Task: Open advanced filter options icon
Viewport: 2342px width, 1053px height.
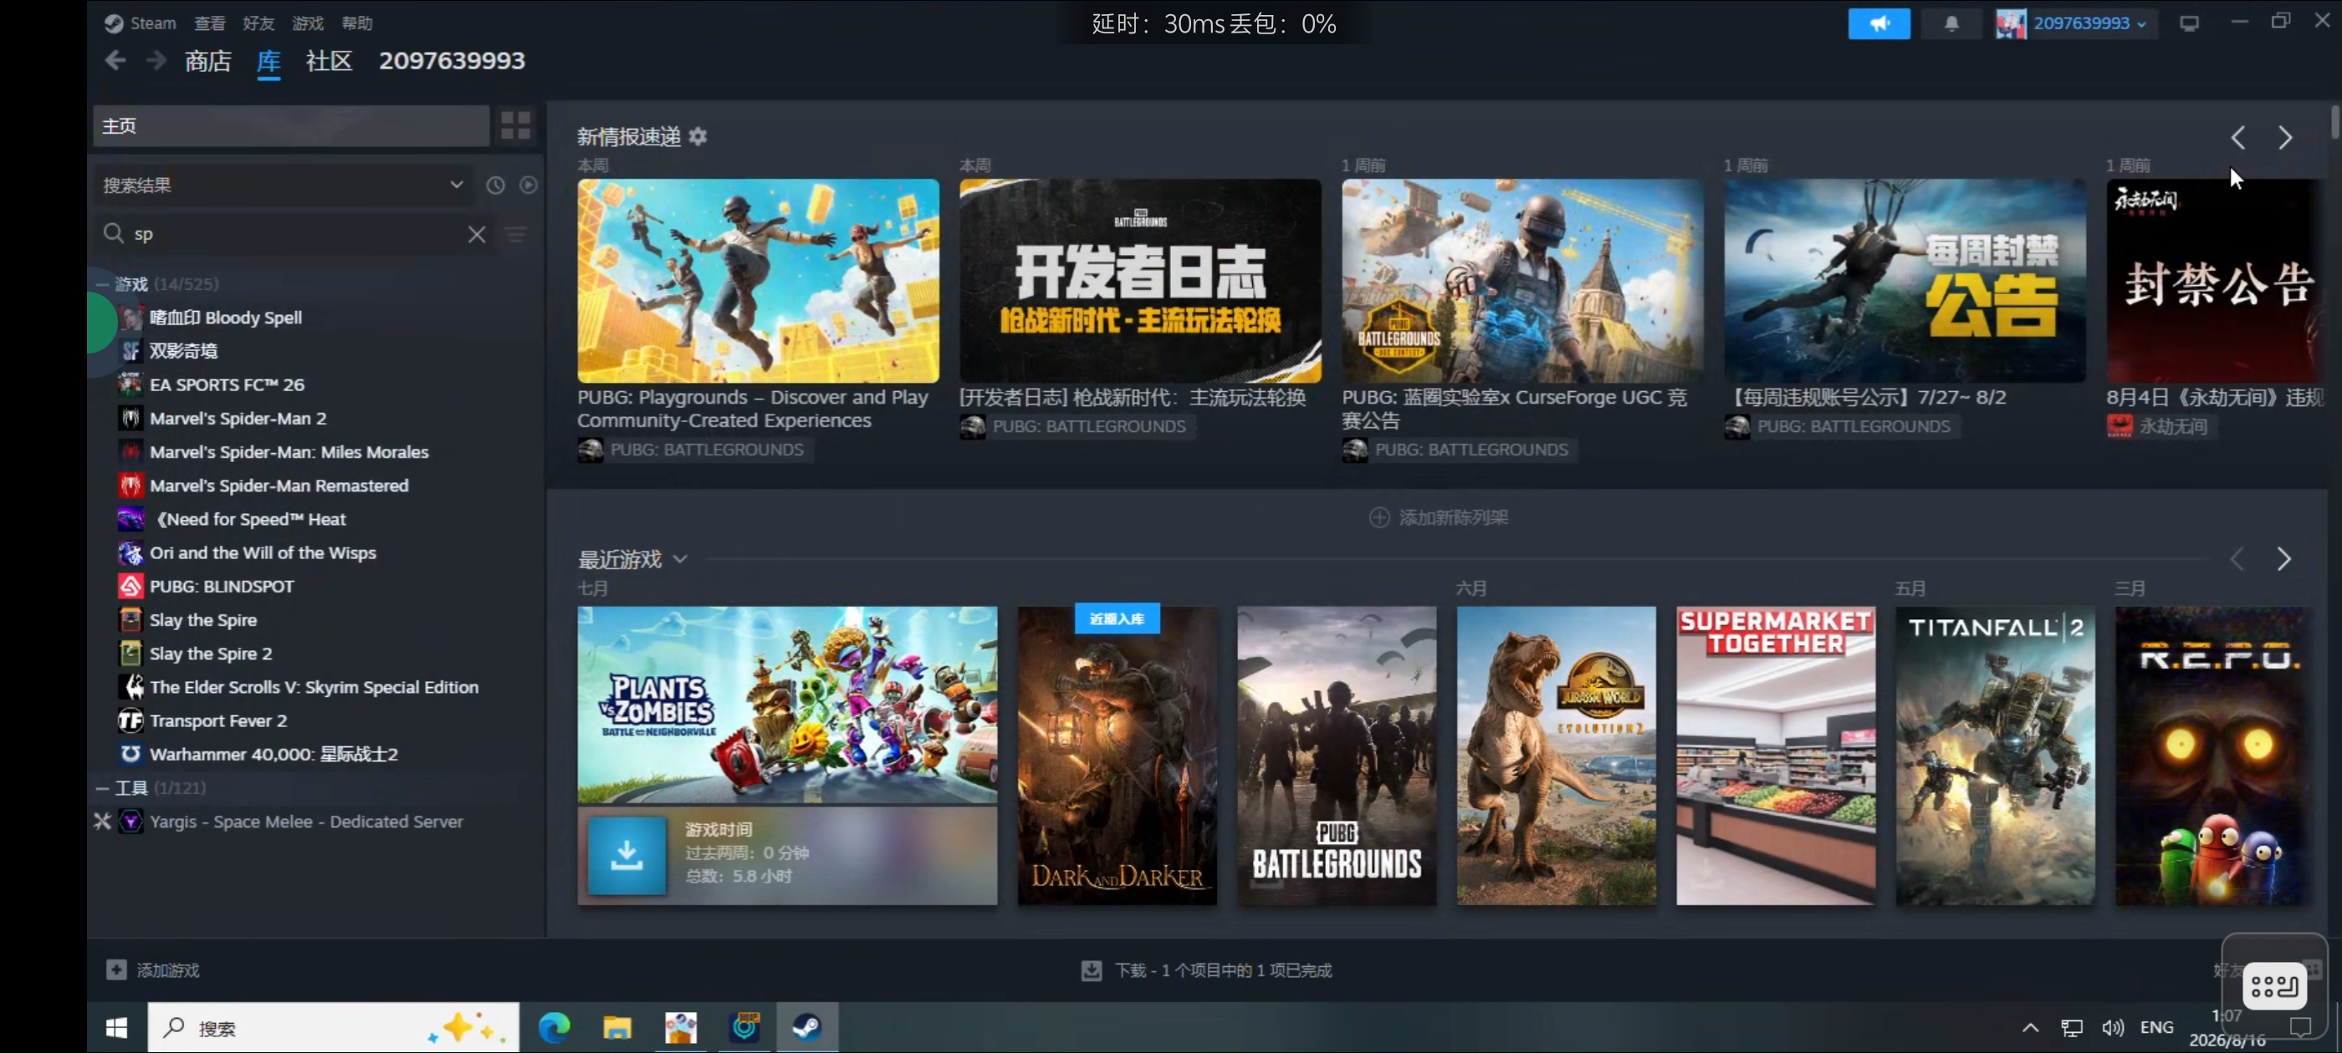Action: point(516,234)
